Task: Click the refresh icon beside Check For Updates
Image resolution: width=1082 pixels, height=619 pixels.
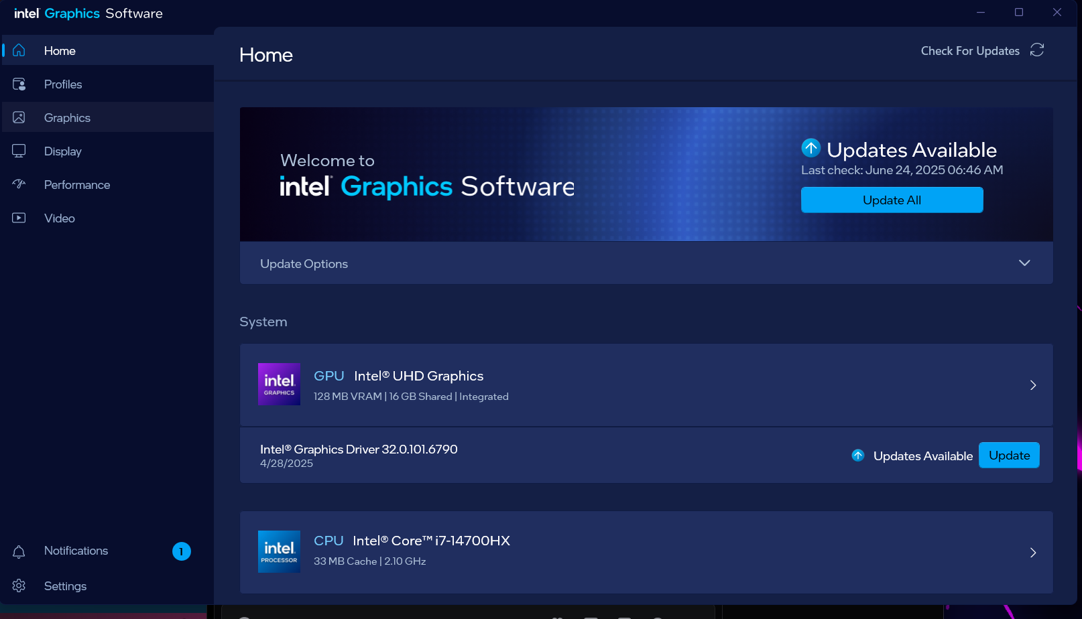Action: [1037, 50]
